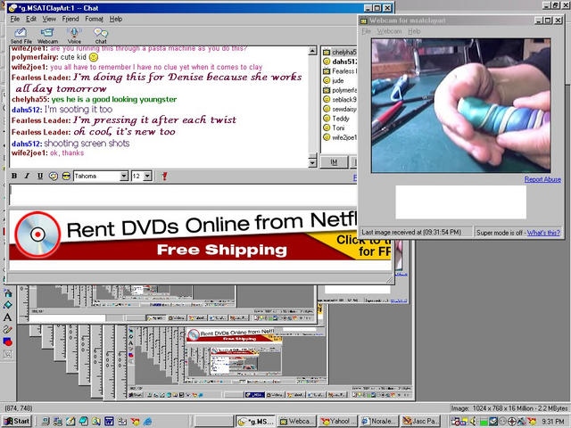Click the 9:31 PM clock
The image size is (571, 428).
[x=553, y=422]
